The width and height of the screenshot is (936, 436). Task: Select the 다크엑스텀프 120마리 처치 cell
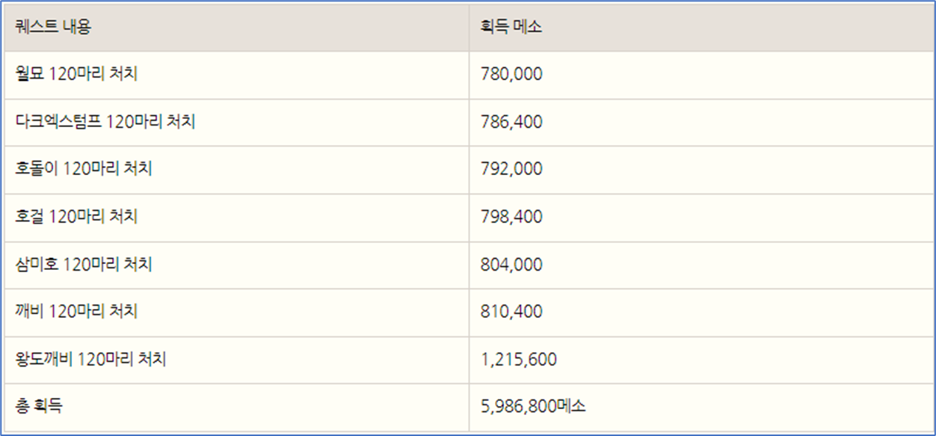pos(236,123)
